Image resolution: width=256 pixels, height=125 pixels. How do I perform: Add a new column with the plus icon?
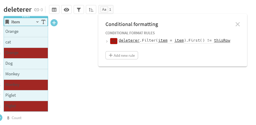(x=54, y=22)
